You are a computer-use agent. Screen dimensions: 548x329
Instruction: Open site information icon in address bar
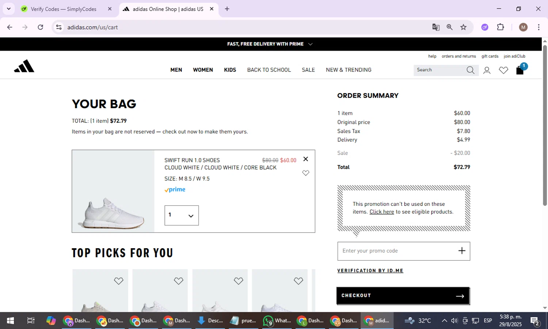59,27
